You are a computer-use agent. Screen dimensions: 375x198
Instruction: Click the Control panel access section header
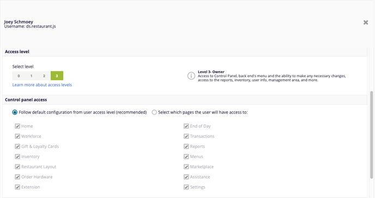[185, 100]
